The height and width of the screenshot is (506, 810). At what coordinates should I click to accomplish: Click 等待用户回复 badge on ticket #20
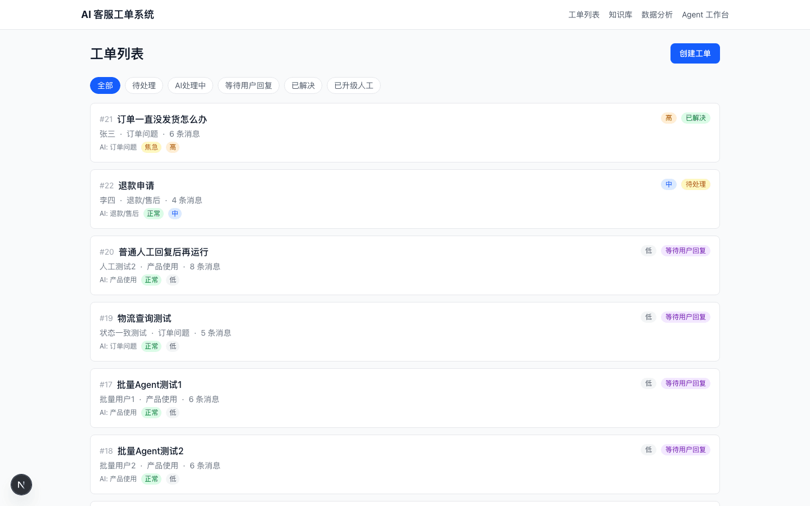tap(686, 251)
